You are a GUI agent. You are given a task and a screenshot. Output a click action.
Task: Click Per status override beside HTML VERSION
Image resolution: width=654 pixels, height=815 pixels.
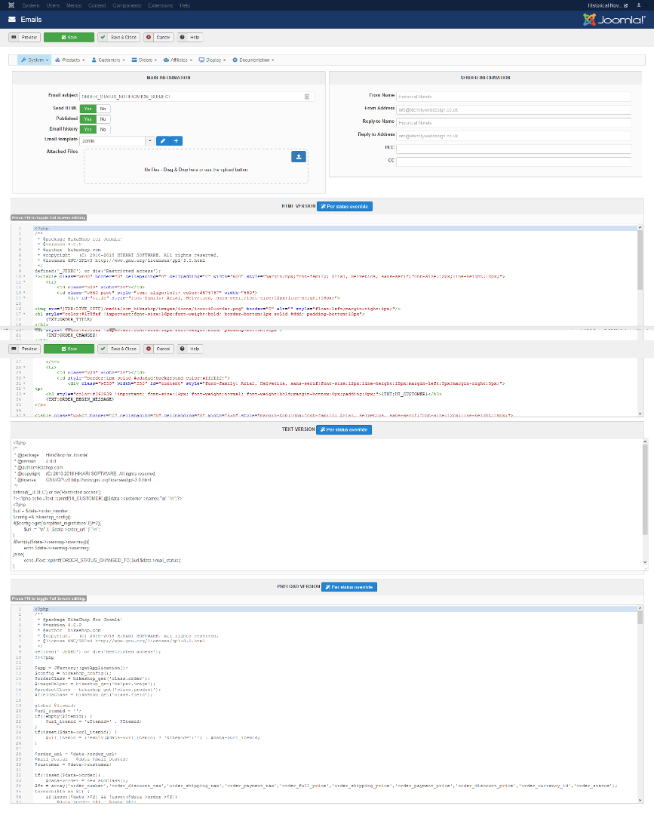coord(345,207)
